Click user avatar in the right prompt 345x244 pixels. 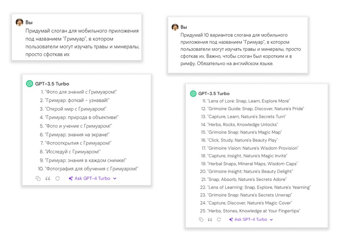click(175, 27)
